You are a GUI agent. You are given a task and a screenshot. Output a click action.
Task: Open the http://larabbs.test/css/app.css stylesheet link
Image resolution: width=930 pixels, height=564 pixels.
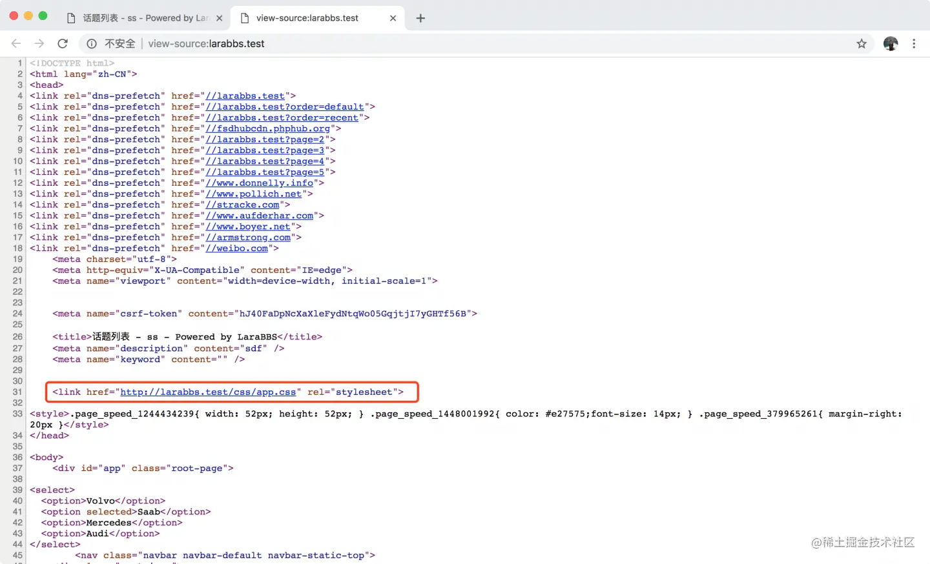(208, 392)
